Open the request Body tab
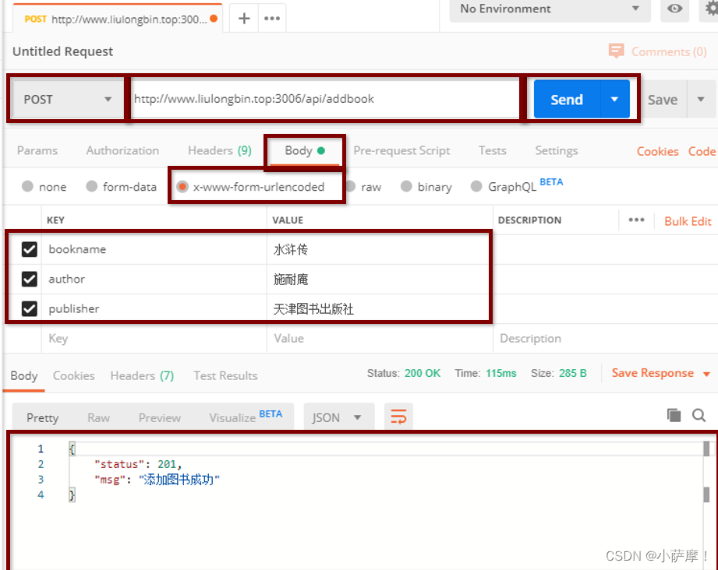Image resolution: width=718 pixels, height=570 pixels. click(x=305, y=150)
